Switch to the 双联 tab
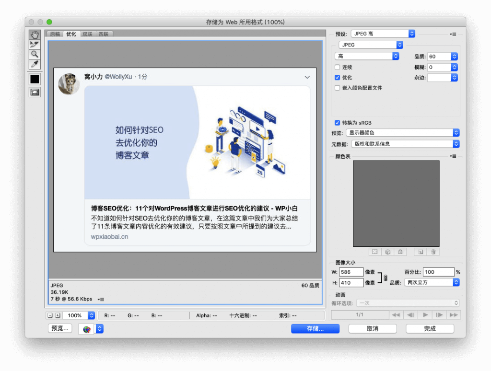Image resolution: width=491 pixels, height=371 pixels. (x=87, y=34)
